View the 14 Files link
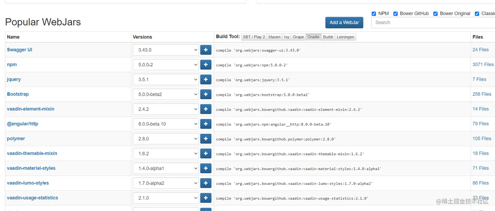The image size is (495, 211). [x=481, y=109]
